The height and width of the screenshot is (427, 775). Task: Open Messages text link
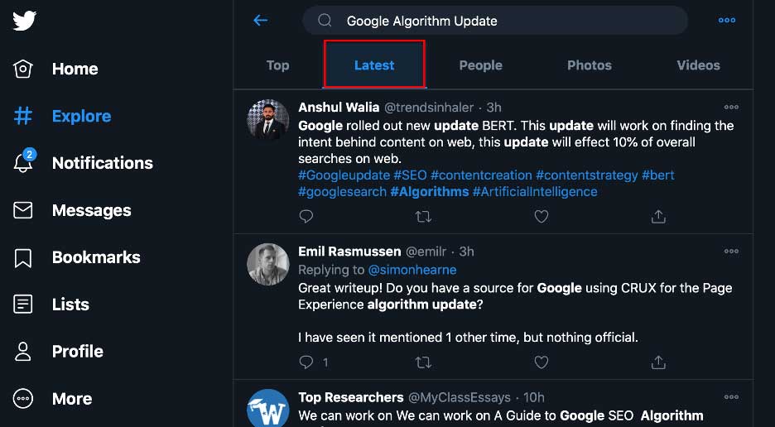(x=91, y=210)
